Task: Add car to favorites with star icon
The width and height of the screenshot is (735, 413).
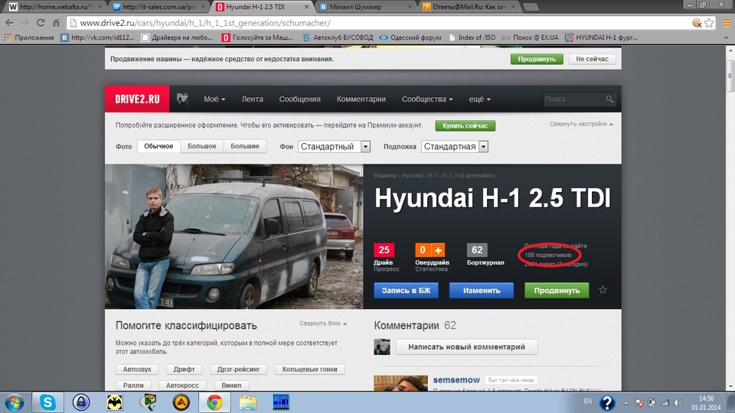Action: (603, 290)
